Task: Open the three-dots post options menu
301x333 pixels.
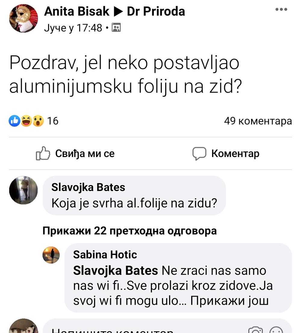Action: point(281,10)
